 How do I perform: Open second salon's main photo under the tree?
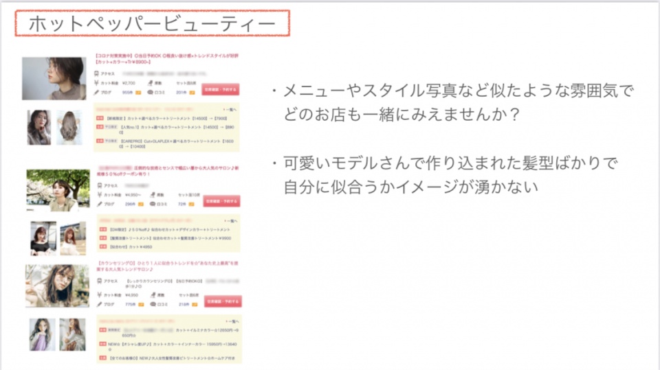coord(58,190)
